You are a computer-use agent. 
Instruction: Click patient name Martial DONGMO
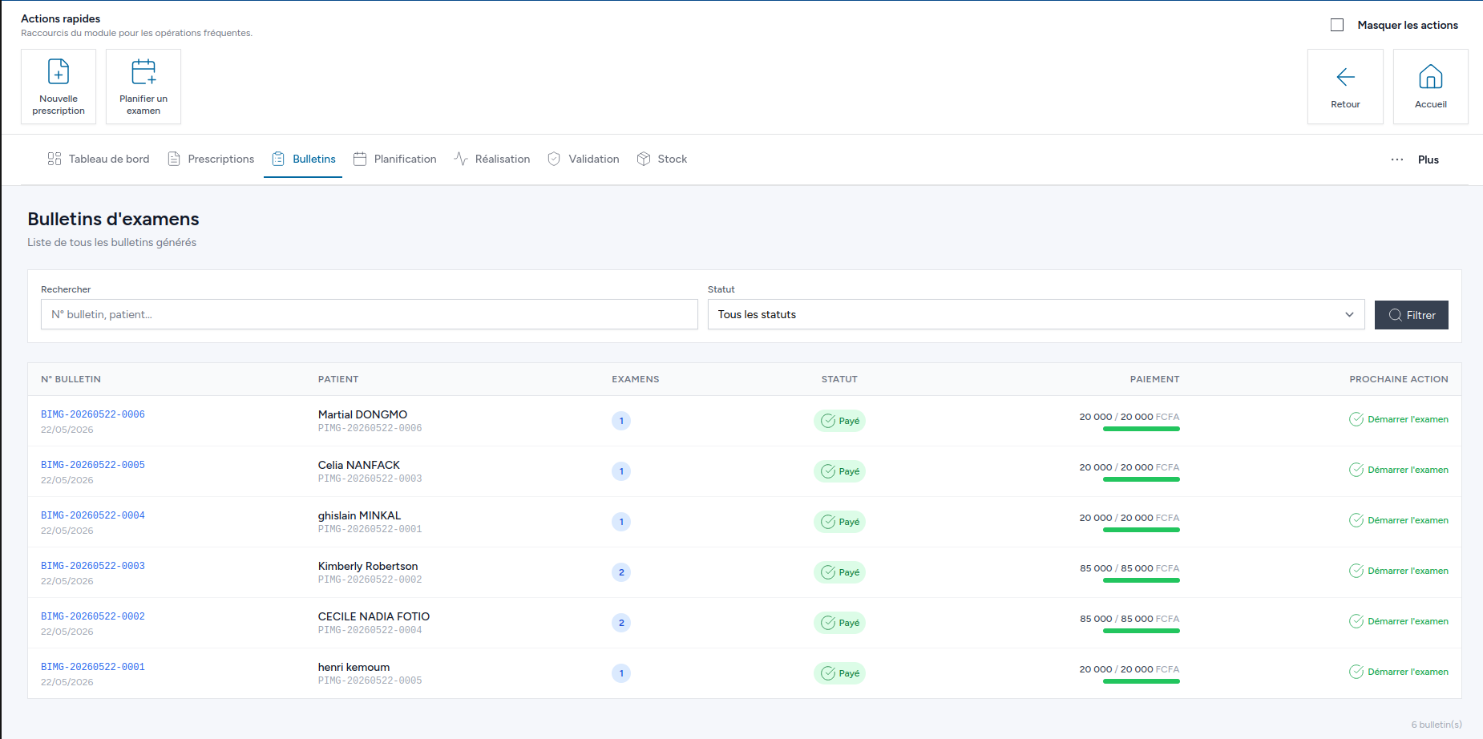click(x=362, y=414)
